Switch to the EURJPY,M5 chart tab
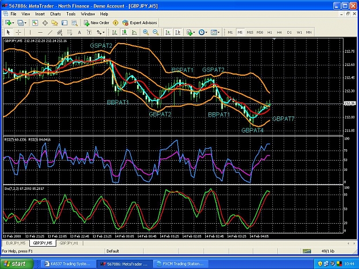 pos(16,243)
